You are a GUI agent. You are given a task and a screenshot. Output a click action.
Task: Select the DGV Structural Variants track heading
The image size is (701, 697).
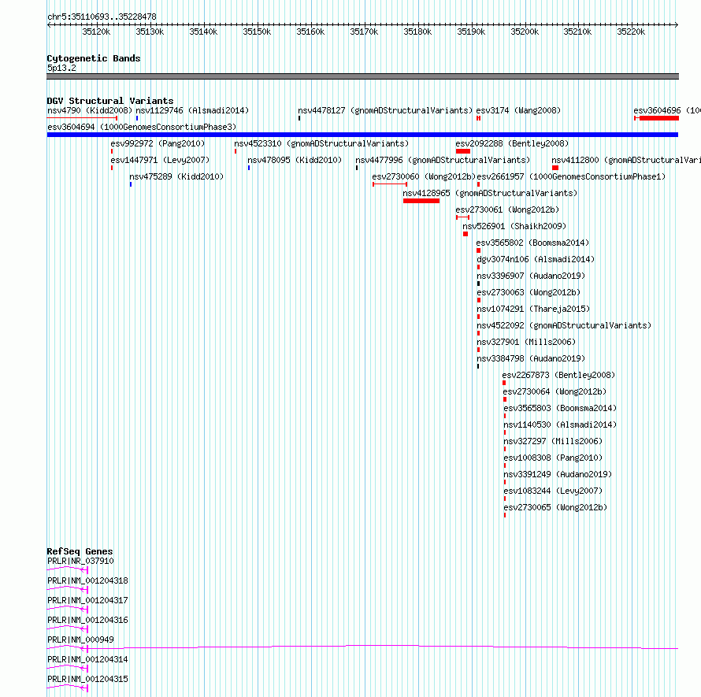110,101
